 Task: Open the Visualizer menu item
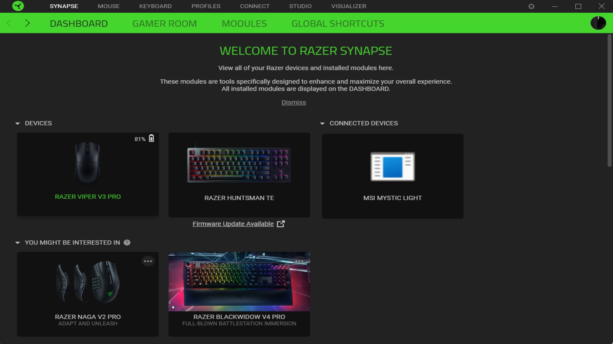(349, 6)
